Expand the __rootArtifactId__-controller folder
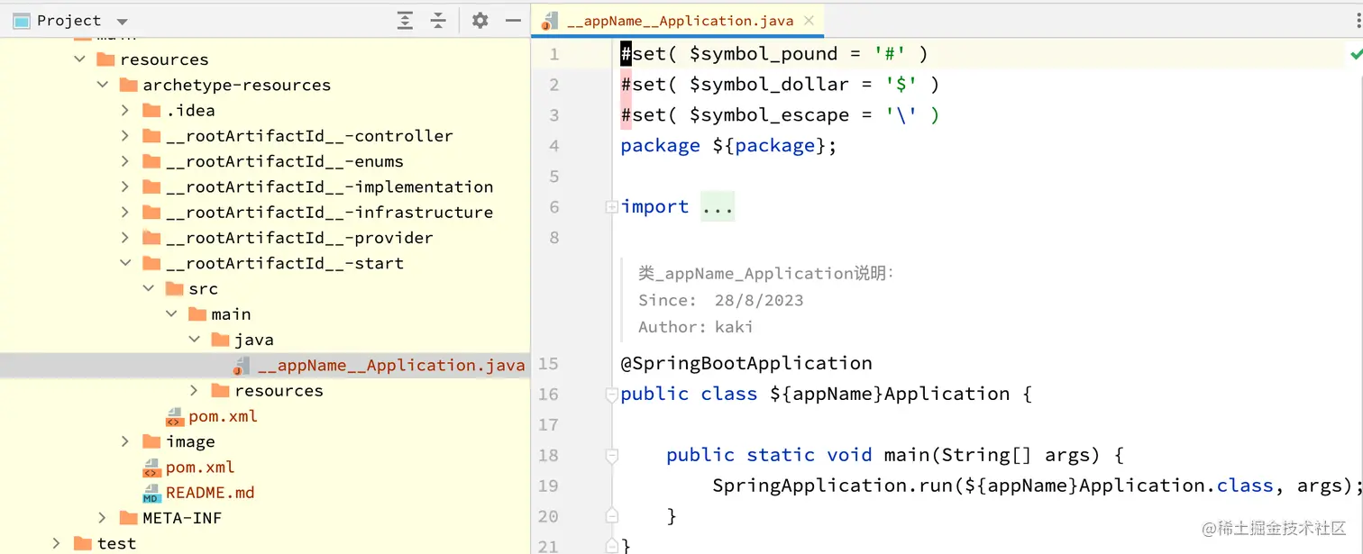The height and width of the screenshot is (554, 1363). (x=125, y=136)
